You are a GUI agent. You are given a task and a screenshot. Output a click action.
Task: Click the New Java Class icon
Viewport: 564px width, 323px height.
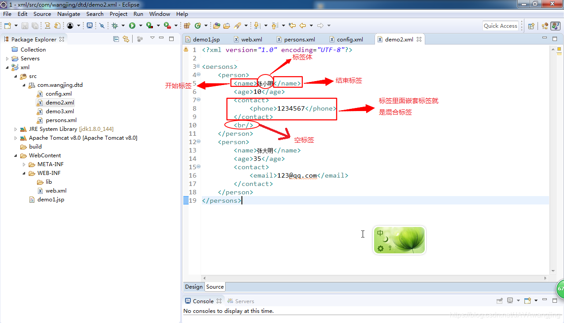click(x=198, y=26)
